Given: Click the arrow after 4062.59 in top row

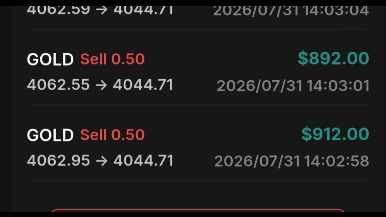Looking at the screenshot, I should tap(102, 10).
